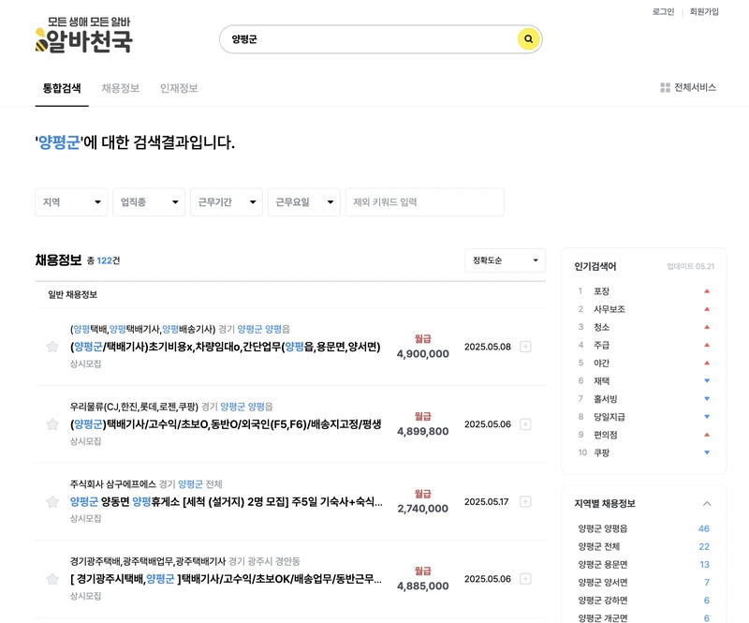Open the 지역 filter dropdown

pos(71,202)
